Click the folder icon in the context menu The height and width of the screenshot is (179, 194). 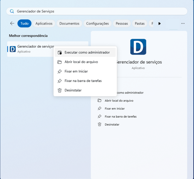click(x=60, y=62)
